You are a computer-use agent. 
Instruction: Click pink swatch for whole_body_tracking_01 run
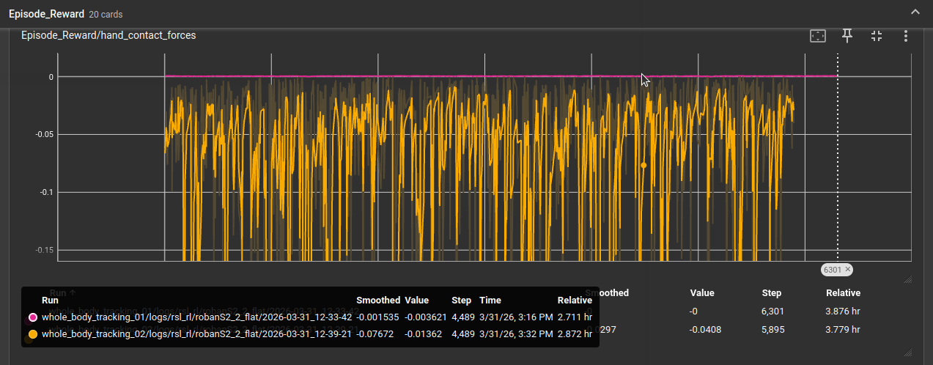[x=32, y=317]
